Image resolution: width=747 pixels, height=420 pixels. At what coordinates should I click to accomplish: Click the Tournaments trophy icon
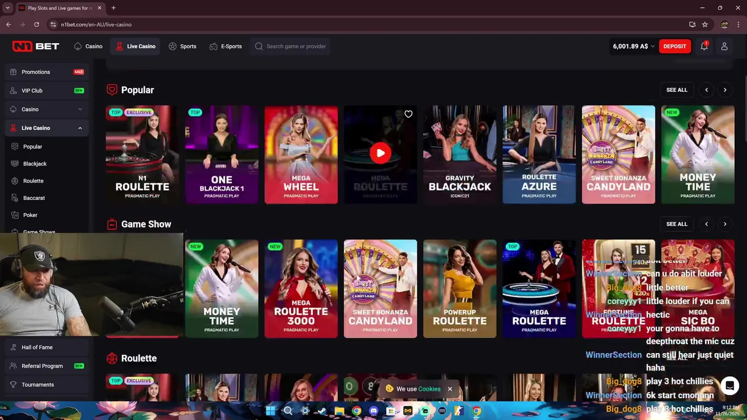13,384
